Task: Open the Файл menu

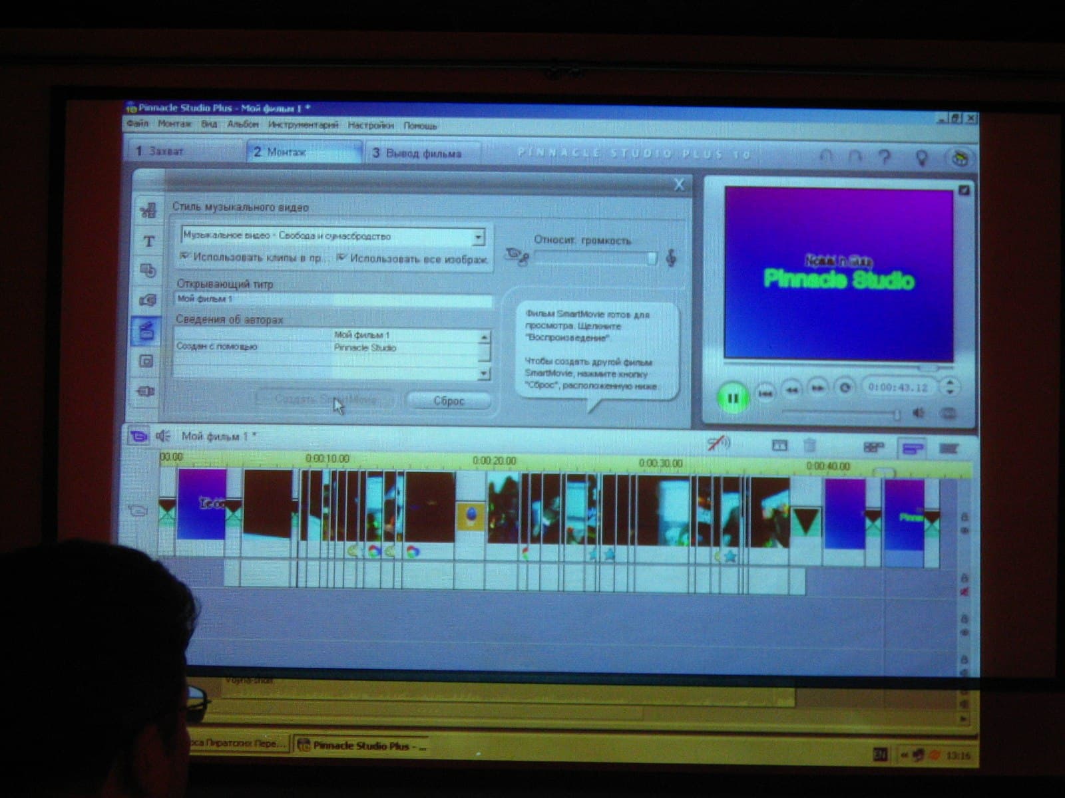Action: tap(138, 124)
